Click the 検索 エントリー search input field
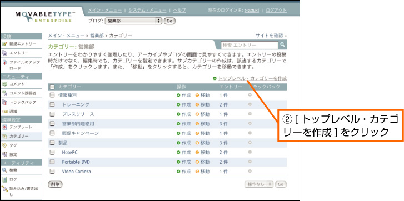This screenshot has width=404, height=201. click(x=250, y=45)
